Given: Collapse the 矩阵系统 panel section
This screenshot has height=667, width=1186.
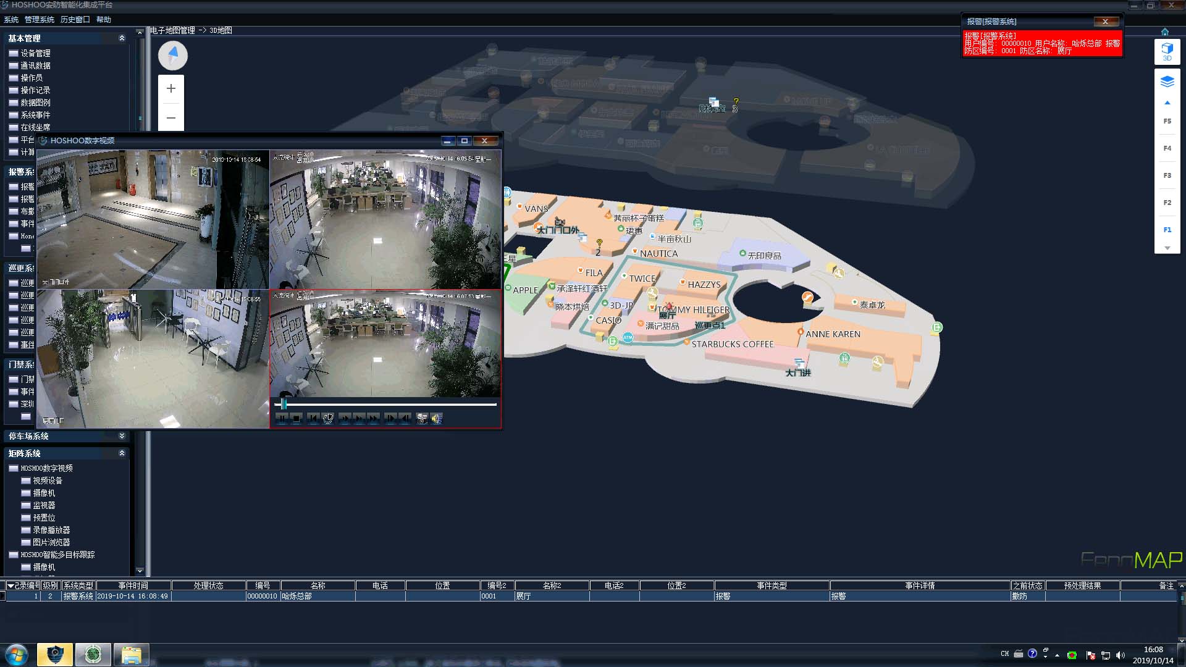Looking at the screenshot, I should click(x=122, y=453).
